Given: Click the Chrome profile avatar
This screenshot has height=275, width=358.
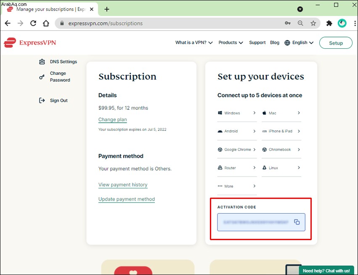Looking at the screenshot, I should pos(342,23).
